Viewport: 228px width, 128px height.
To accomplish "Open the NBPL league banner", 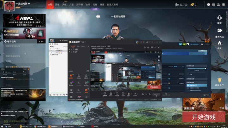I will click(24, 21).
